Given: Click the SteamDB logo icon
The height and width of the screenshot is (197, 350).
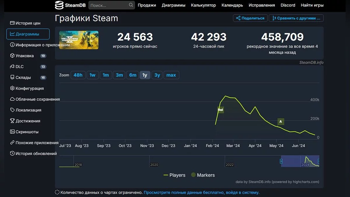Looking at the screenshot, I should (59, 5).
